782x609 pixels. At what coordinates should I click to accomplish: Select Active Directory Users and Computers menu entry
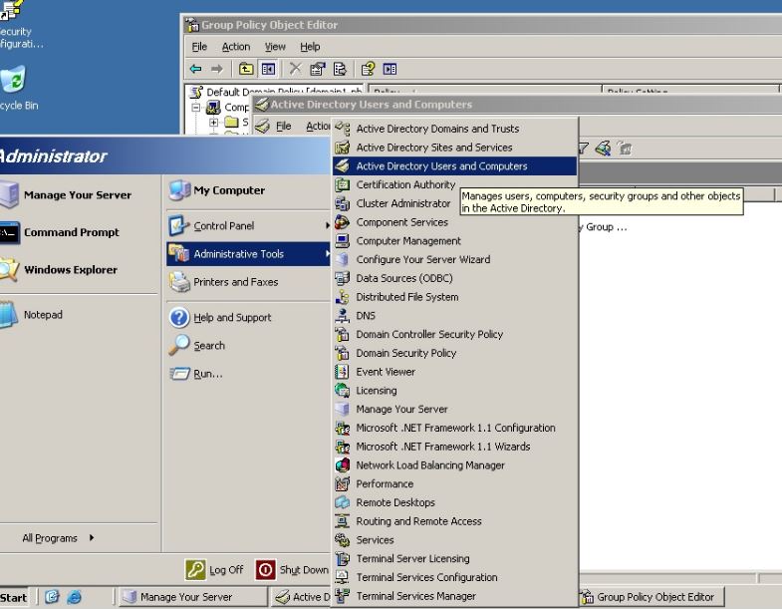coord(455,165)
